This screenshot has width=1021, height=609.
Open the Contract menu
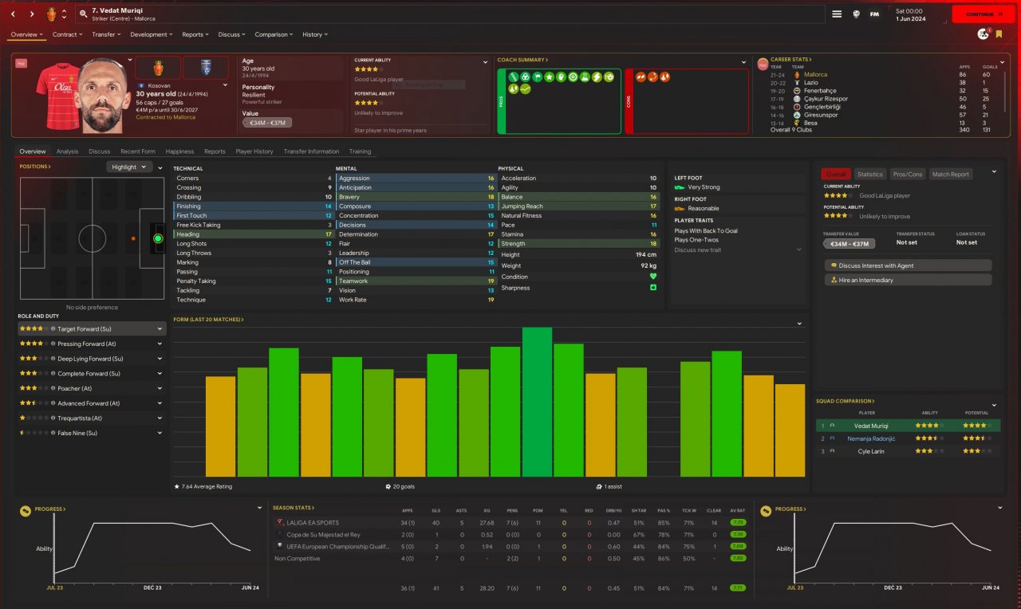coord(66,34)
